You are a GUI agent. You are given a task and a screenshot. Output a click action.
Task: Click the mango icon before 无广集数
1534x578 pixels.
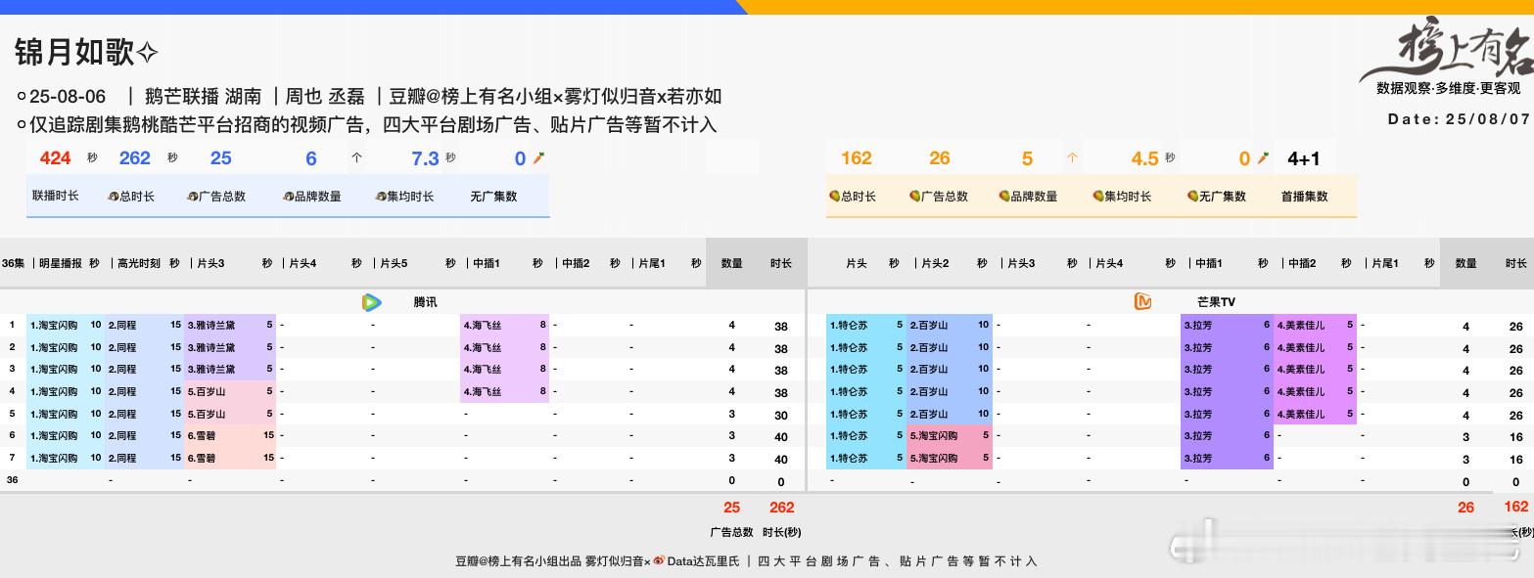pyautogui.click(x=1192, y=197)
